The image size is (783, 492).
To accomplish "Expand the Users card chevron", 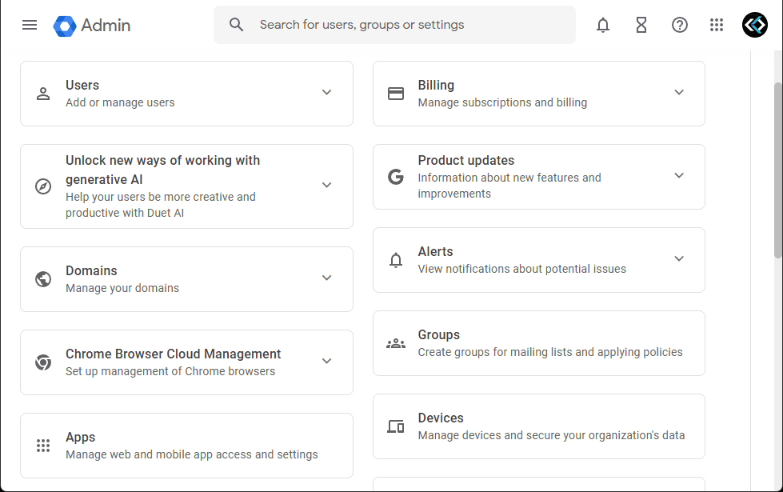I will point(326,93).
